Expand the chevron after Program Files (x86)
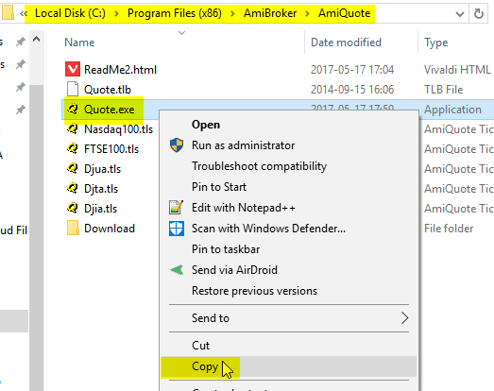 pos(232,13)
